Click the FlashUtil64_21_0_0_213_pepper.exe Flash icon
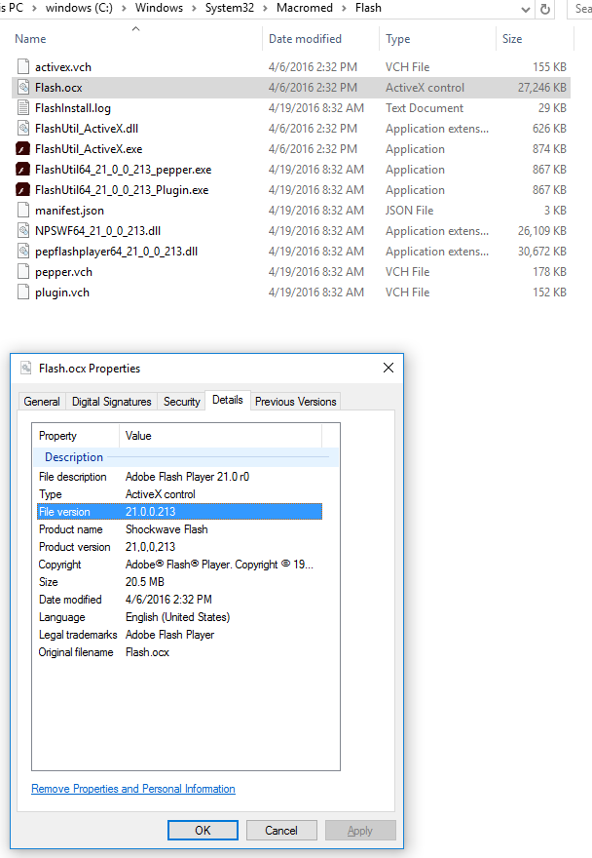The height and width of the screenshot is (858, 592). 23,170
